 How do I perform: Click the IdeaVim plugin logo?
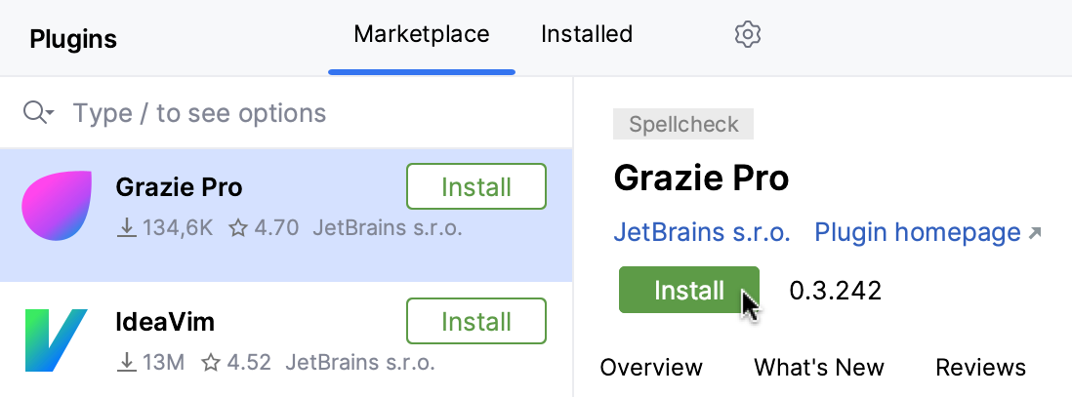(57, 339)
